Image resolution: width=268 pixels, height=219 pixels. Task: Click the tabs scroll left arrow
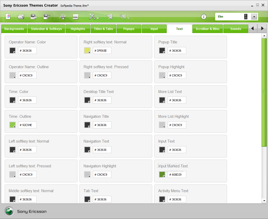pos(253,28)
